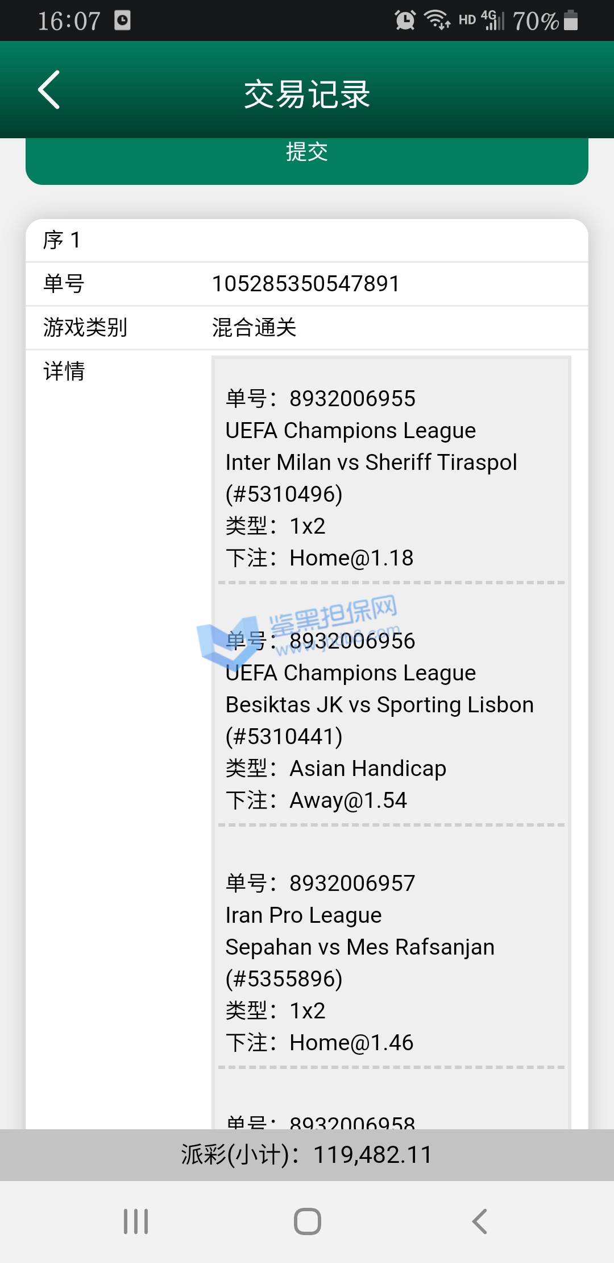Tap the Wi-Fi status icon
The width and height of the screenshot is (614, 1263).
pyautogui.click(x=437, y=20)
